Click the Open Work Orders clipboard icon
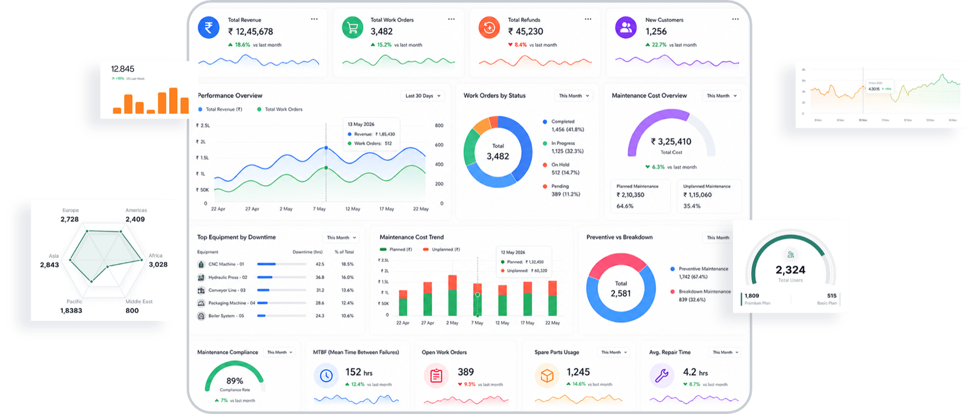The image size is (972, 414). coord(436,376)
